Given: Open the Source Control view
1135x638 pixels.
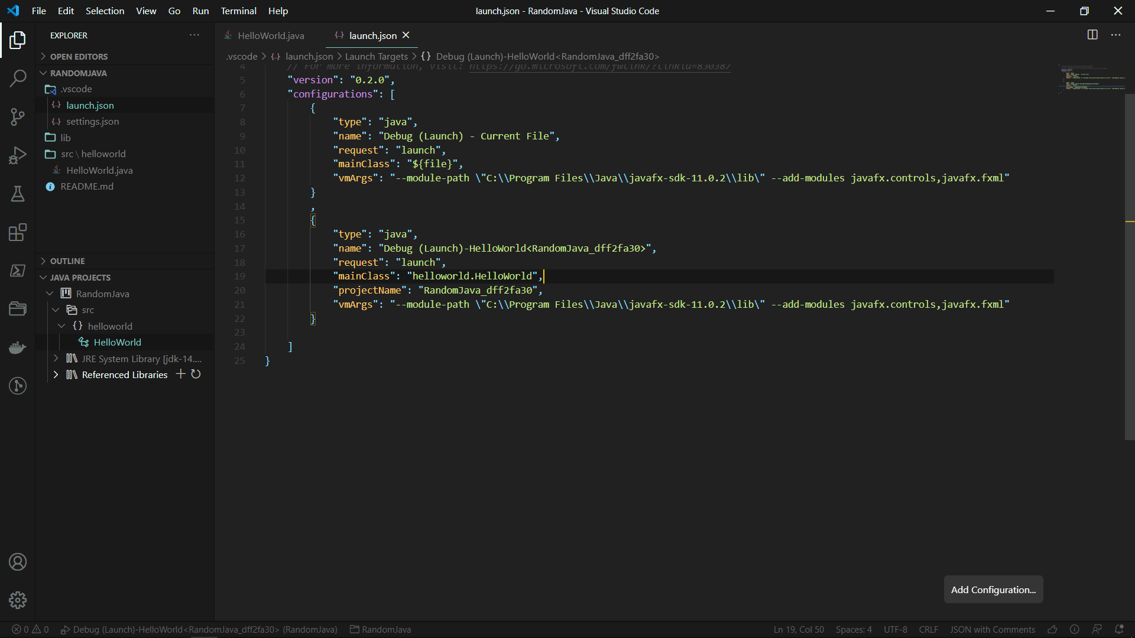Looking at the screenshot, I should (18, 116).
